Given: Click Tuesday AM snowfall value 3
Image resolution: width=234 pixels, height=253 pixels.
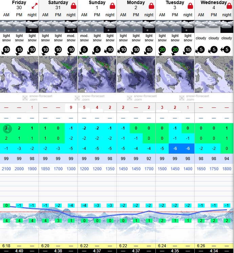Looking at the screenshot, I should tap(162, 108).
